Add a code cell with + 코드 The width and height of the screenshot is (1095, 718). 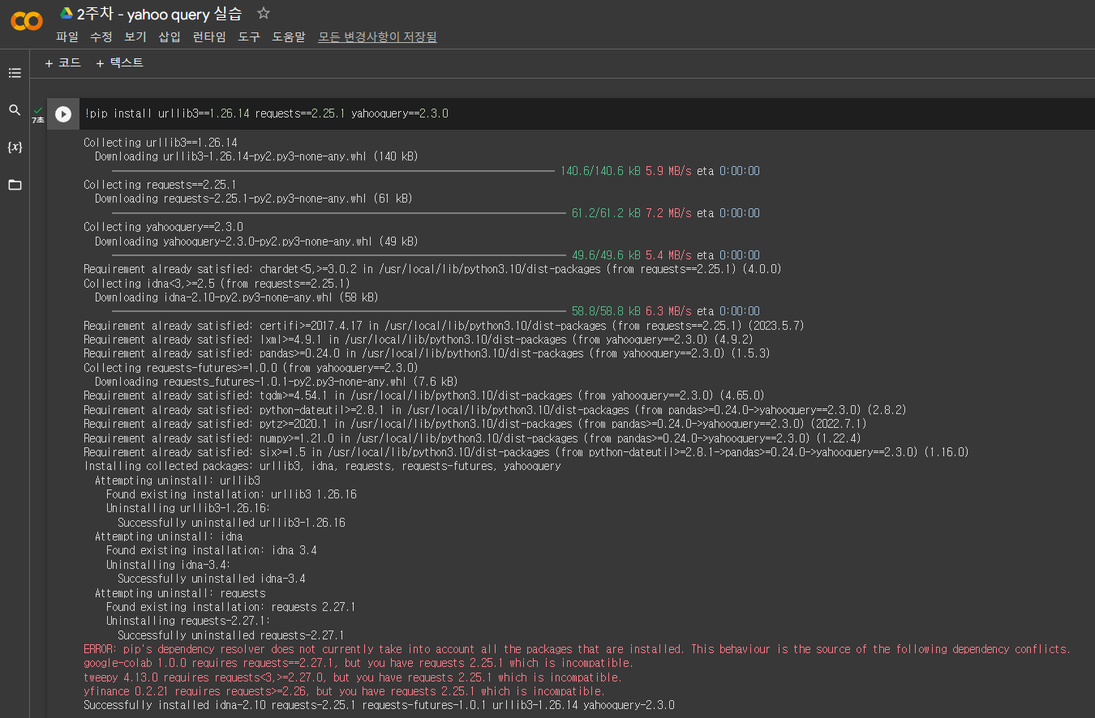point(62,62)
